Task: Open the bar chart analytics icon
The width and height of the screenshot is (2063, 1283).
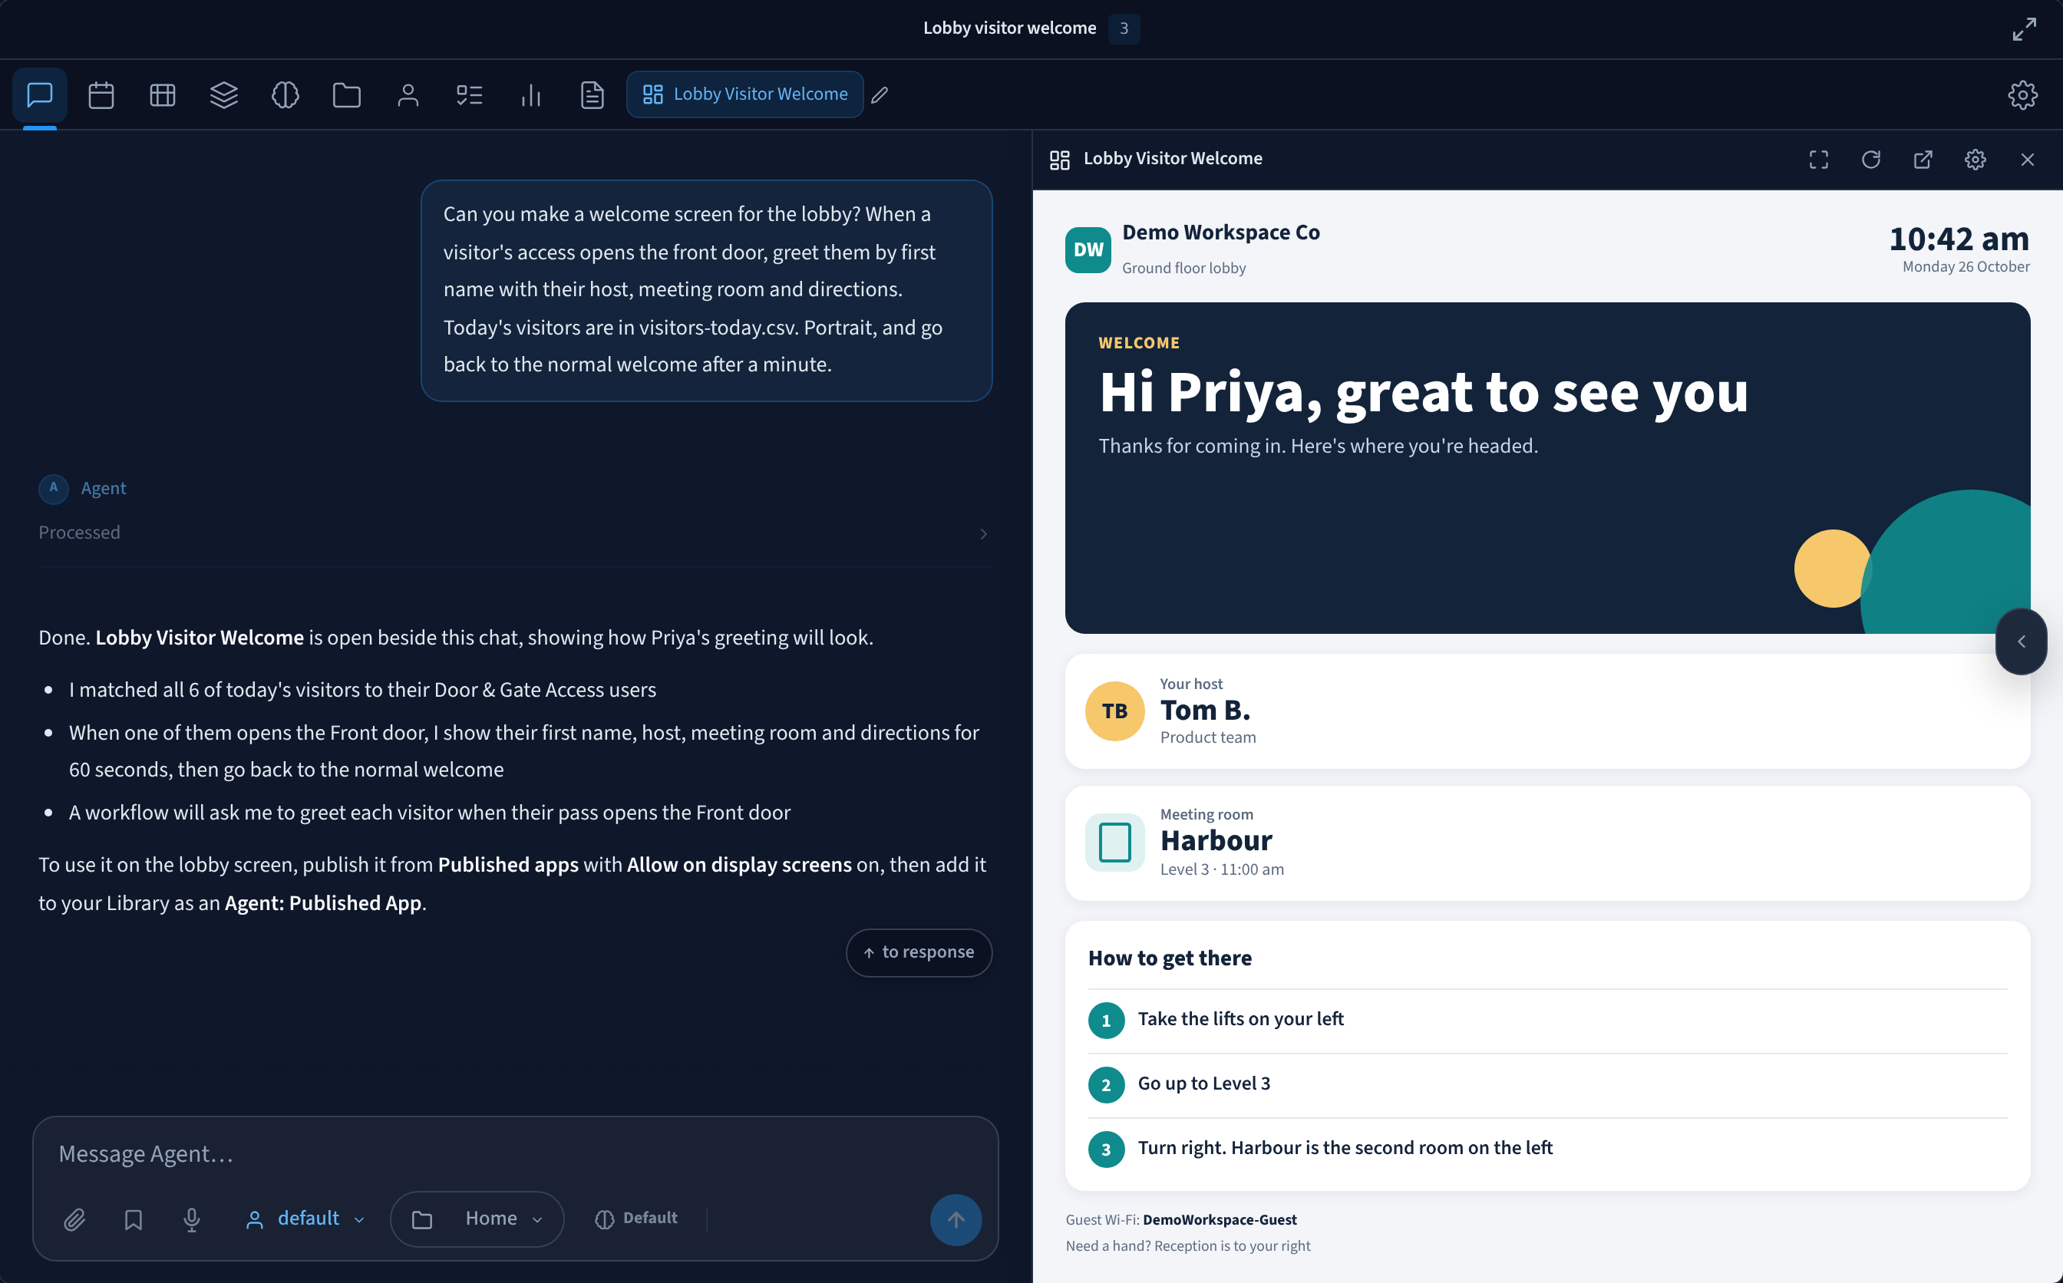Action: (530, 94)
